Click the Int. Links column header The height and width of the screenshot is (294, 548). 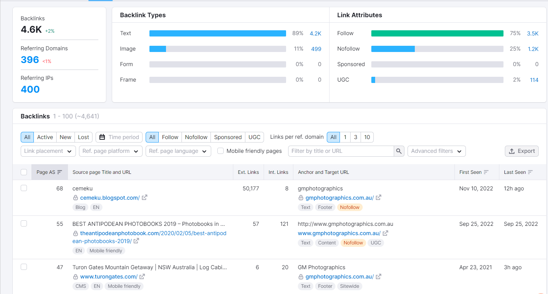[278, 172]
